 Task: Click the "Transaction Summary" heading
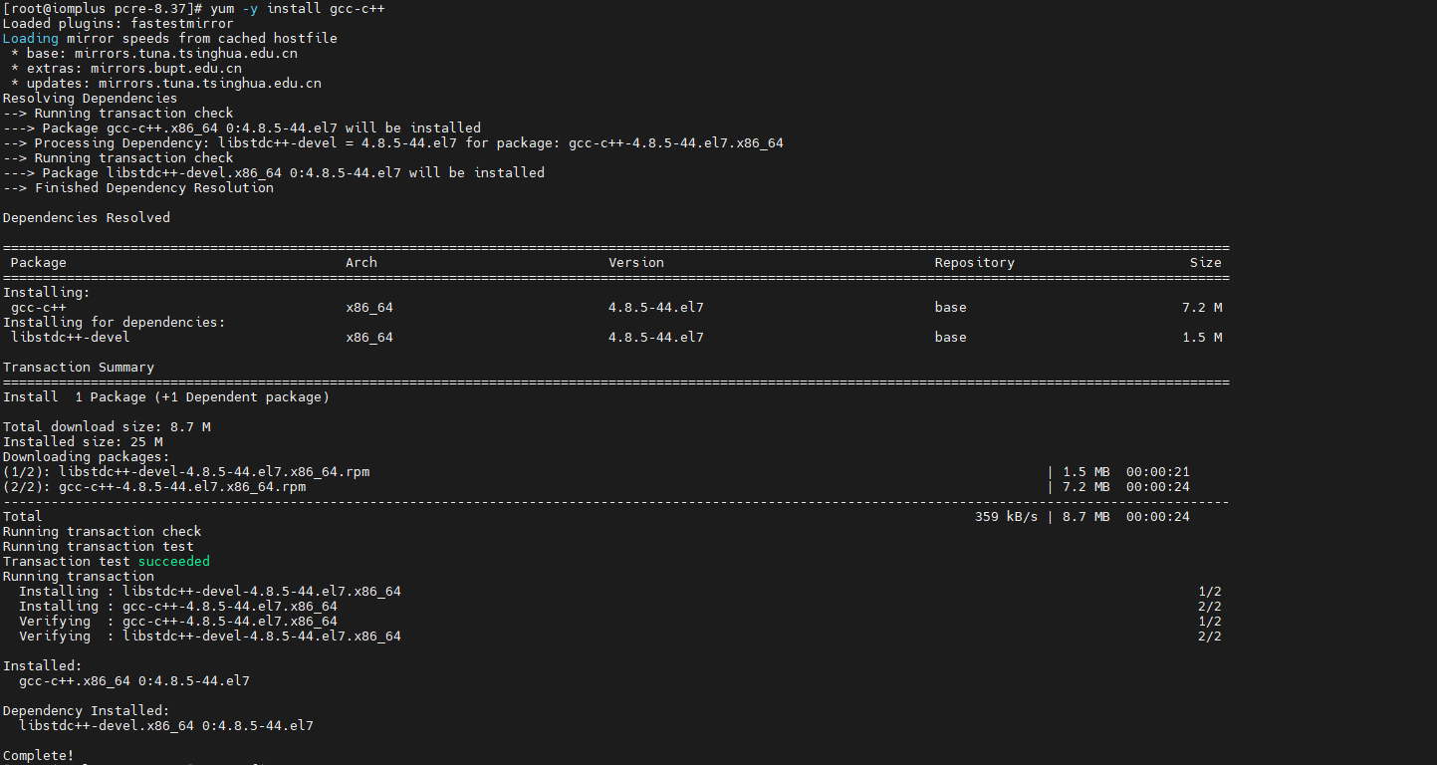tap(78, 367)
